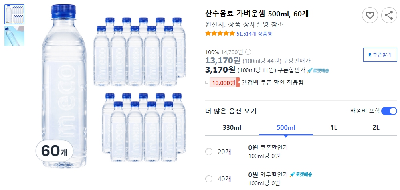Click the 10,000원 welcome-back coupon tag
The width and height of the screenshot is (400, 190).
[224, 83]
